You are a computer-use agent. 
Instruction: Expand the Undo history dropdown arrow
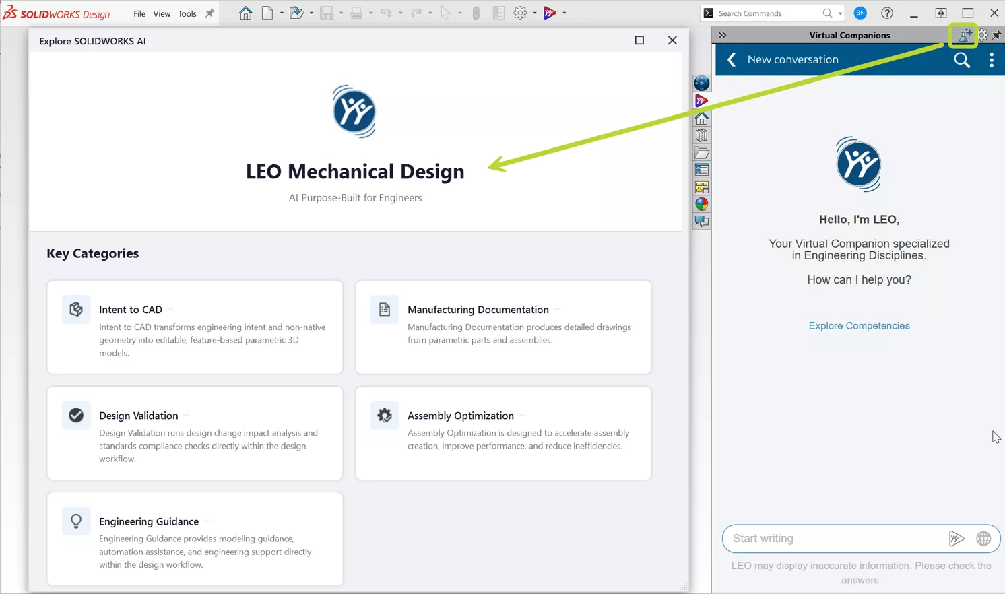coord(400,13)
